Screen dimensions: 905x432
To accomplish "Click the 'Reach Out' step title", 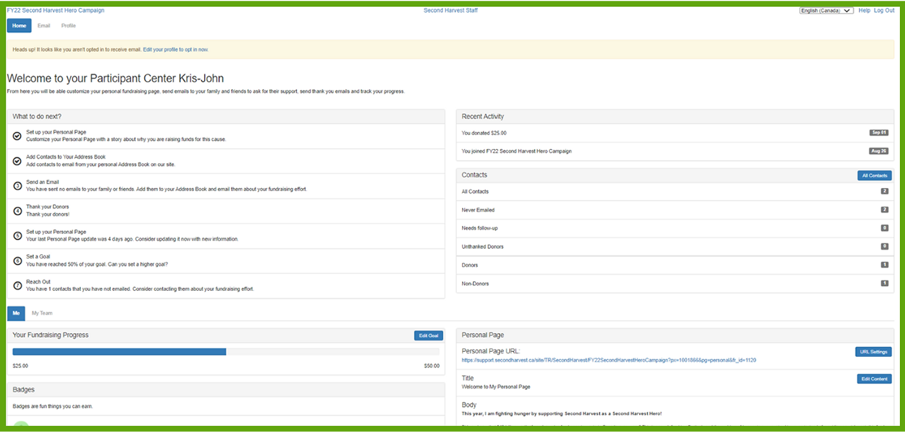I will coord(38,282).
